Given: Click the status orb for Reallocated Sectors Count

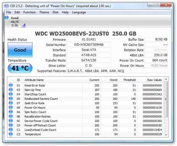Looking at the screenshot, I should [x=10, y=98].
